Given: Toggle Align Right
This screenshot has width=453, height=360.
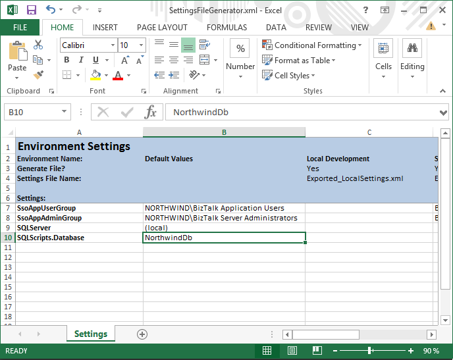Looking at the screenshot, I should (188, 60).
